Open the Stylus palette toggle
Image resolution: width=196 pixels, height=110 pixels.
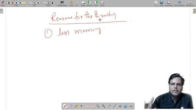point(3,3)
